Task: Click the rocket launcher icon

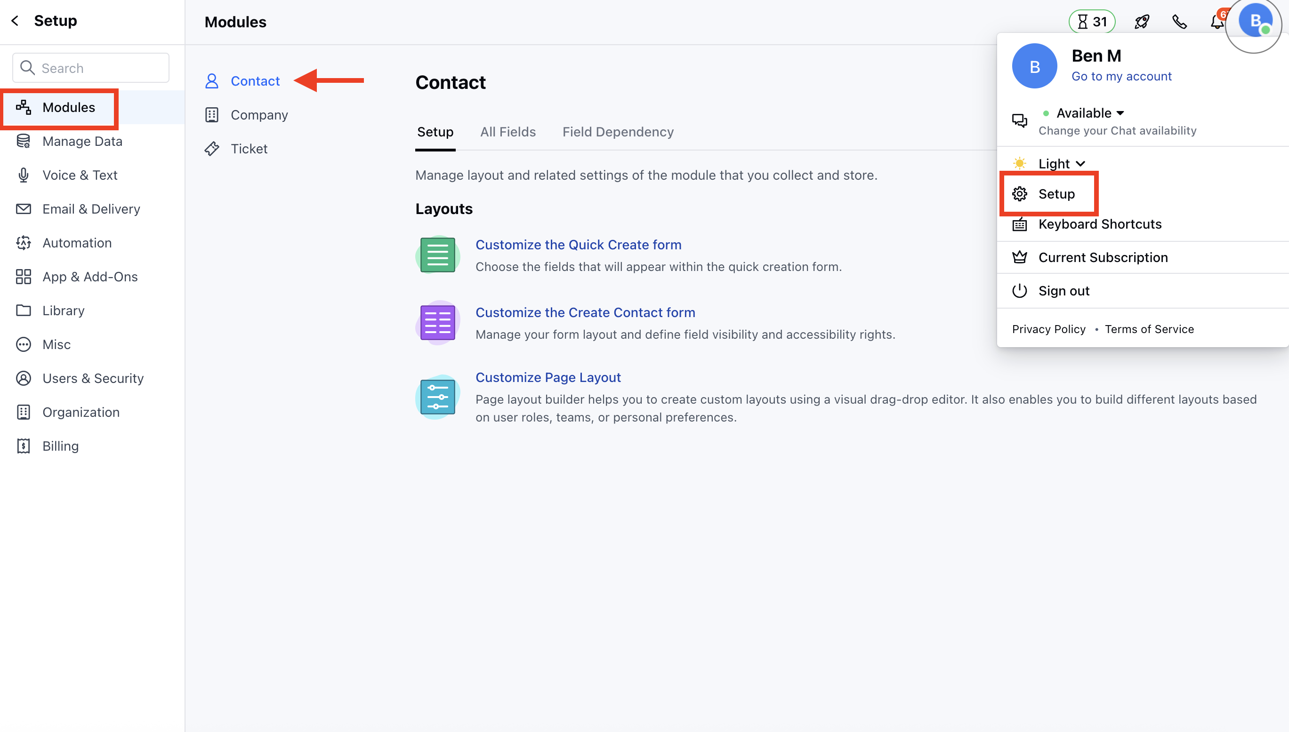Action: [x=1142, y=21]
